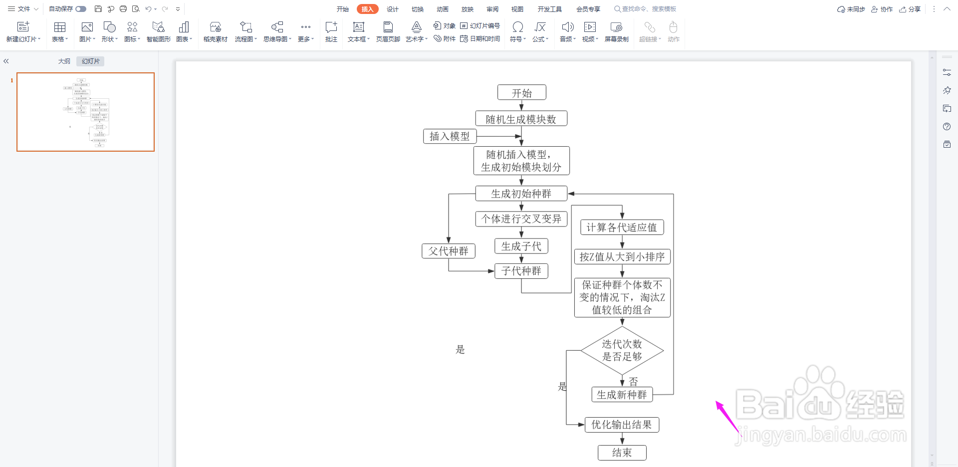Switch to the 开始 ribbon tab
The height and width of the screenshot is (467, 958).
342,9
